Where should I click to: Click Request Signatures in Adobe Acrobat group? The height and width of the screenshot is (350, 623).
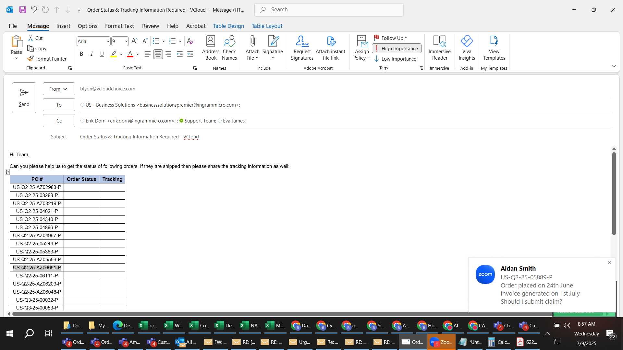(302, 48)
